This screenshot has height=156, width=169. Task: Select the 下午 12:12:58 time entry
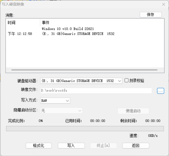coord(20,34)
